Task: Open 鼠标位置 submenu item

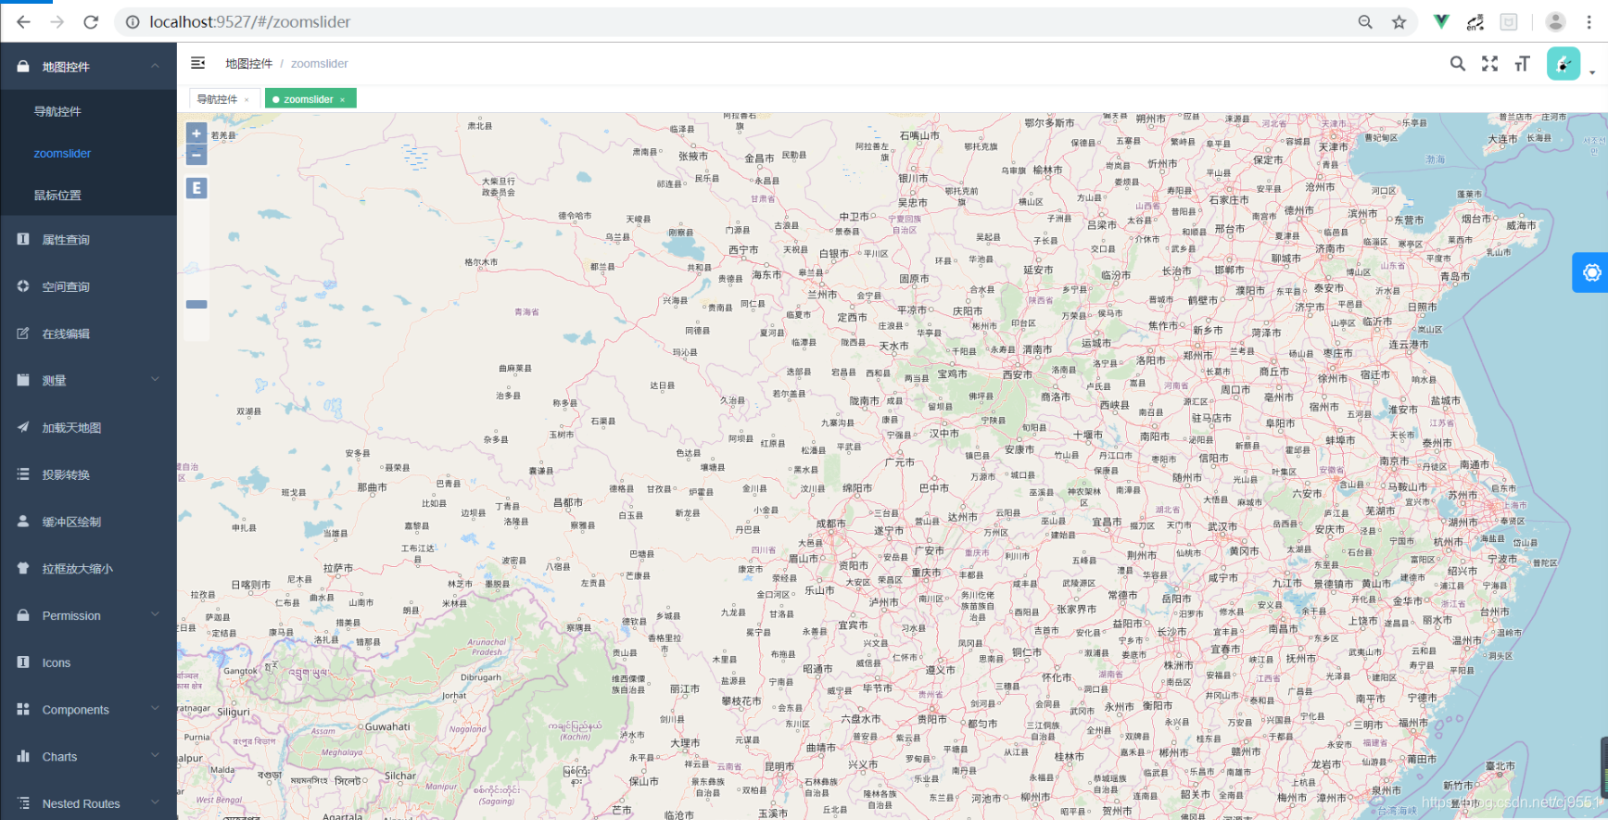Action: [x=88, y=195]
